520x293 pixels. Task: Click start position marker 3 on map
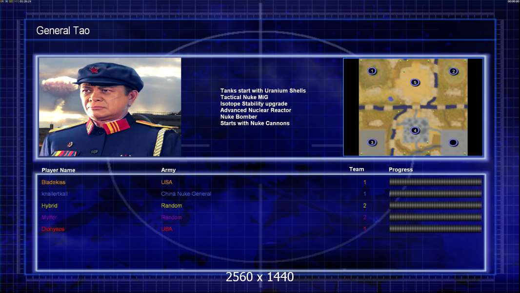[x=372, y=143]
